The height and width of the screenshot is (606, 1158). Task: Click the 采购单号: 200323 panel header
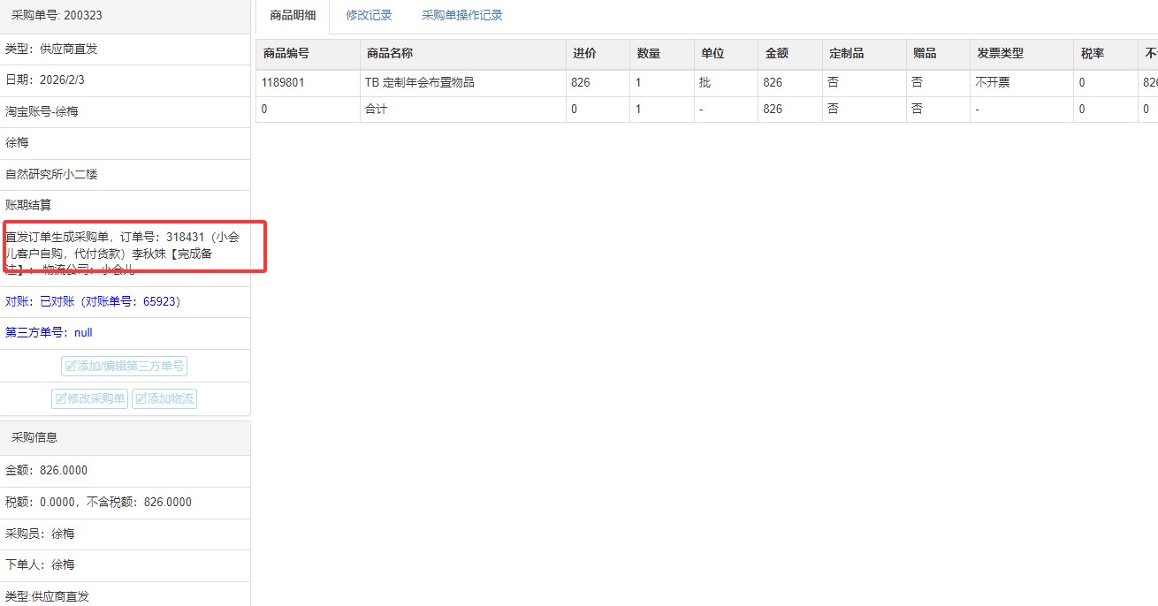click(x=50, y=15)
